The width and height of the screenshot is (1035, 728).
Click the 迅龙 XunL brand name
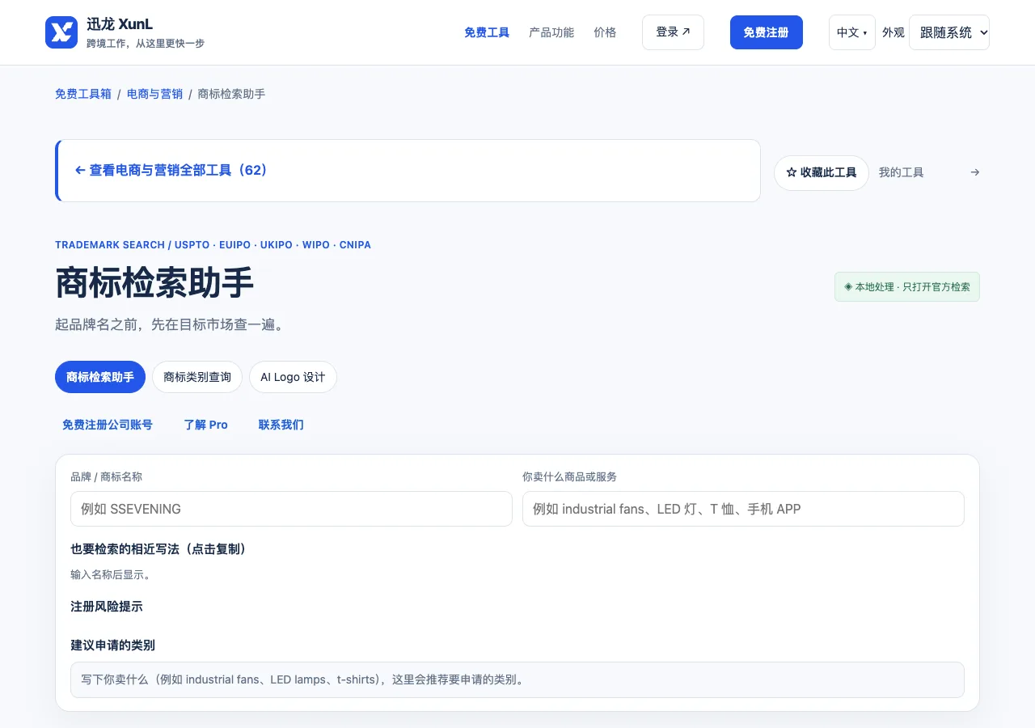(x=120, y=24)
